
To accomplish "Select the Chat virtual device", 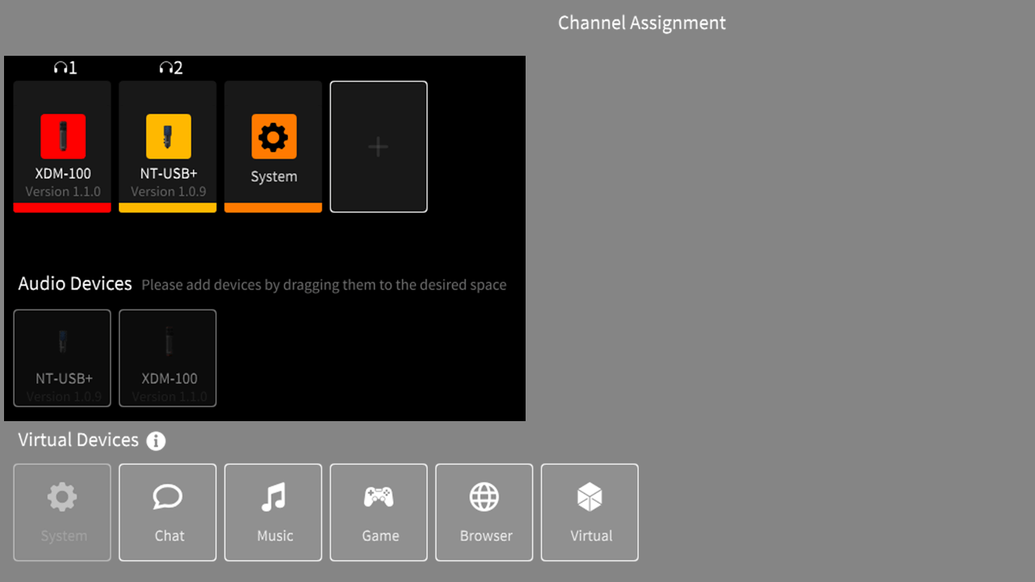I will [x=168, y=512].
